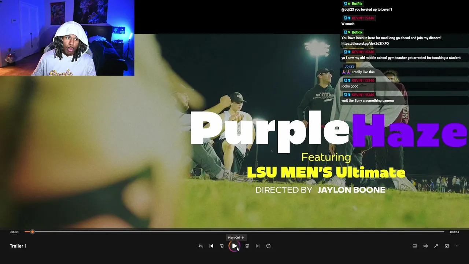The height and width of the screenshot is (264, 469).
Task: Click the orange seek bar handle
Action: 32,232
